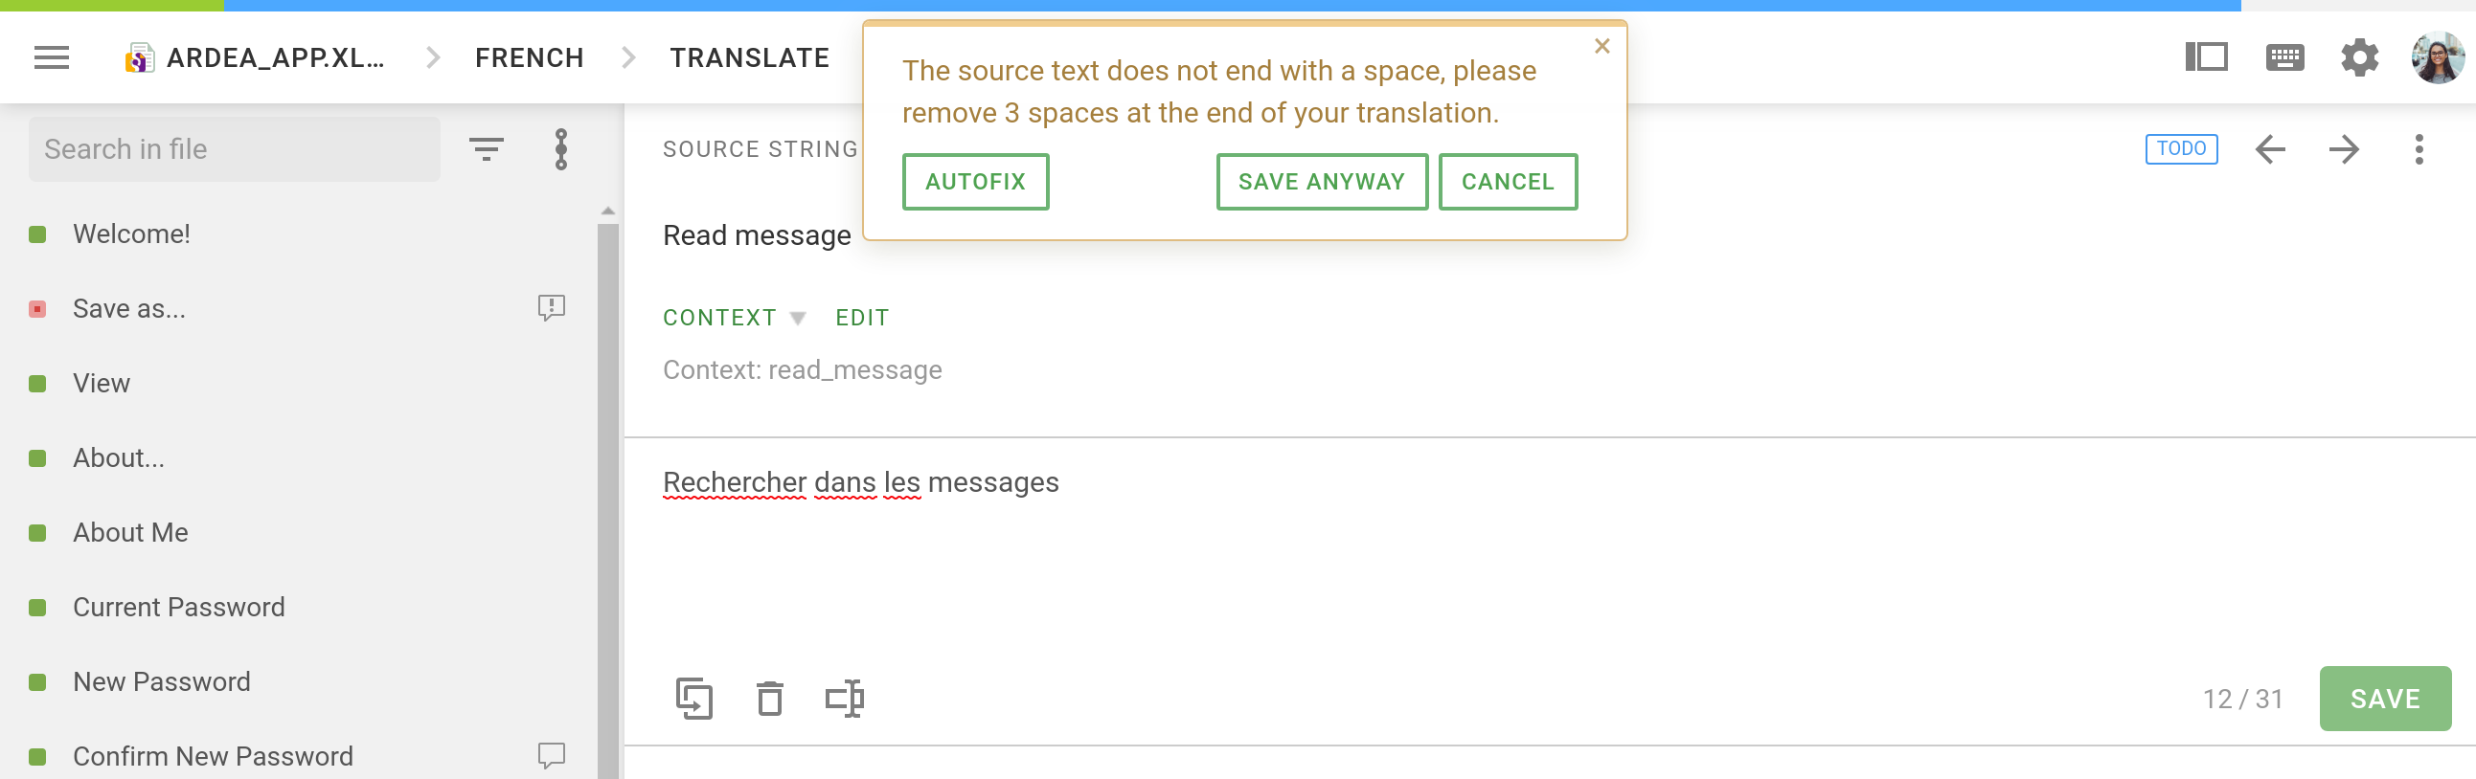View issue comment on Save as...
2476x779 pixels.
tap(552, 308)
